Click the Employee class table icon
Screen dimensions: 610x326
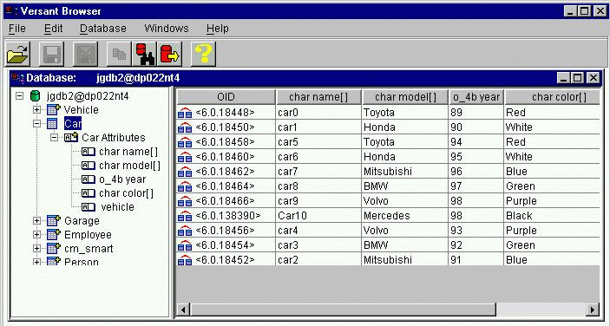click(53, 235)
